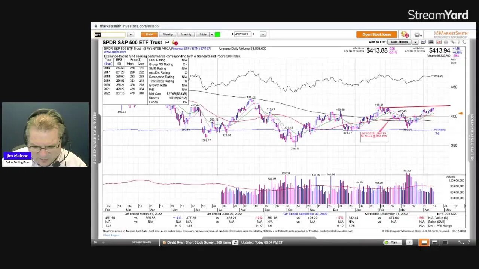Viewport: 479px width, 269px height.
Task: Open the Screen Results tab
Action: coord(141,242)
